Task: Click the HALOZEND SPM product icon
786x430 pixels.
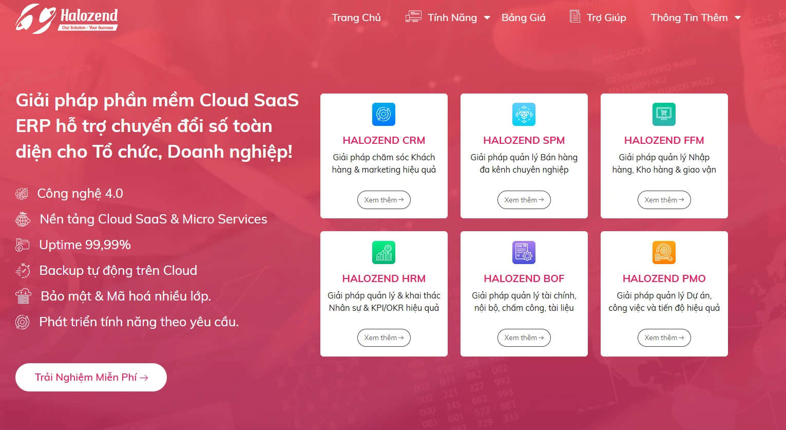Action: click(x=524, y=114)
